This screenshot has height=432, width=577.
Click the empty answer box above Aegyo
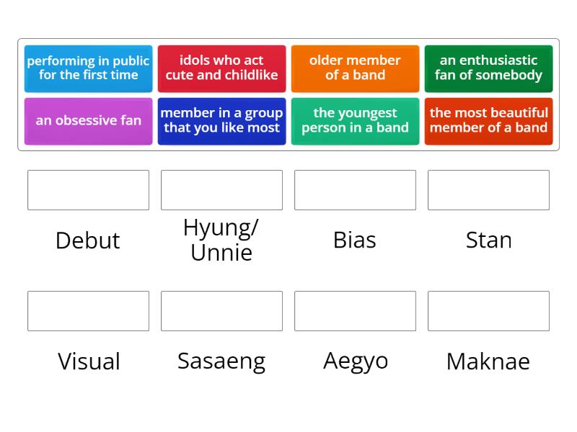click(x=355, y=311)
